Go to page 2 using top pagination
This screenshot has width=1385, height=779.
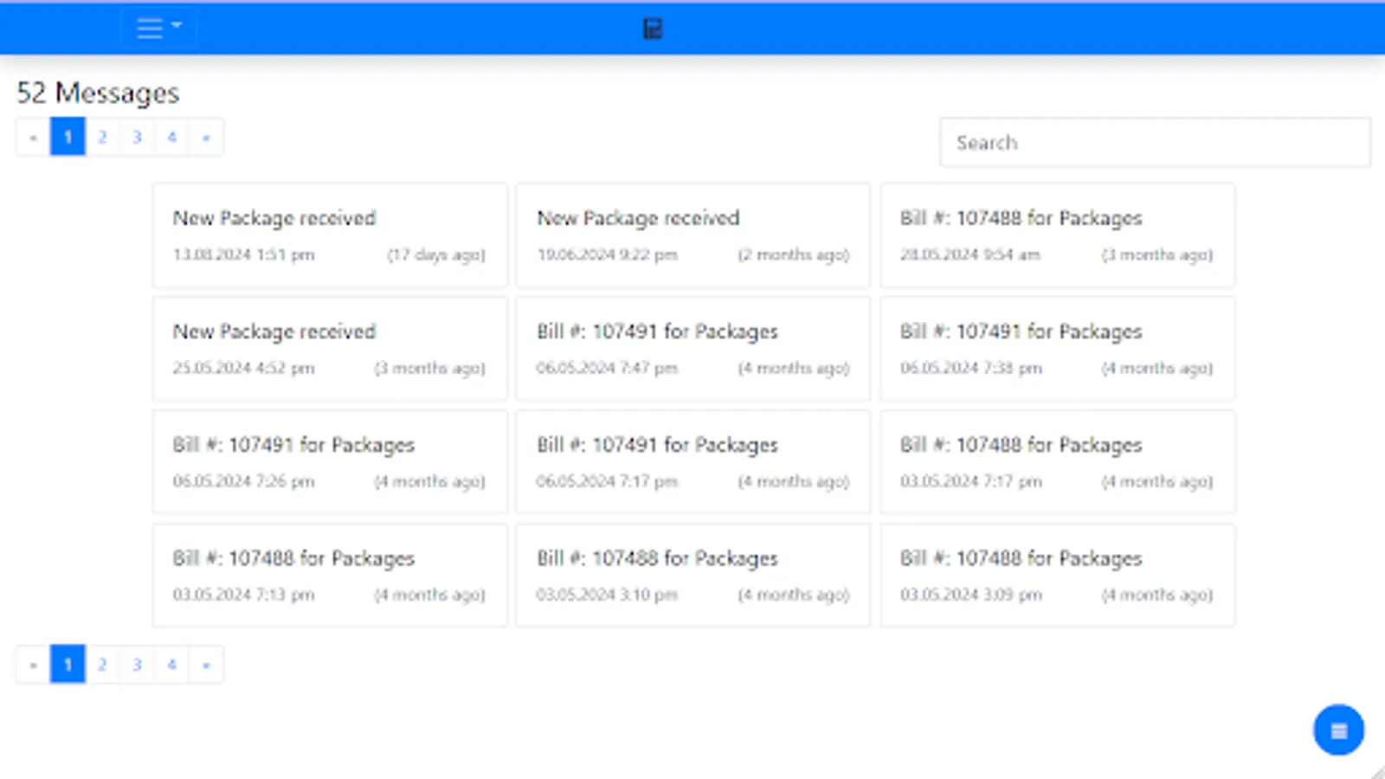pyautogui.click(x=101, y=137)
